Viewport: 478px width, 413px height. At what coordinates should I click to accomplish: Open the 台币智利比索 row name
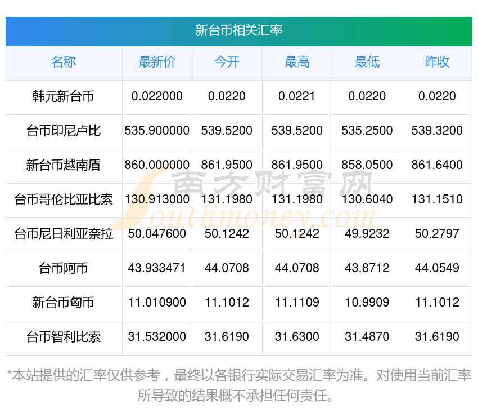coord(64,337)
